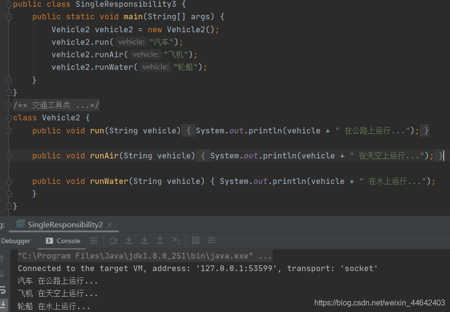This screenshot has width=450, height=312.
Task: Click the runAir method name declaration
Action: coord(104,156)
